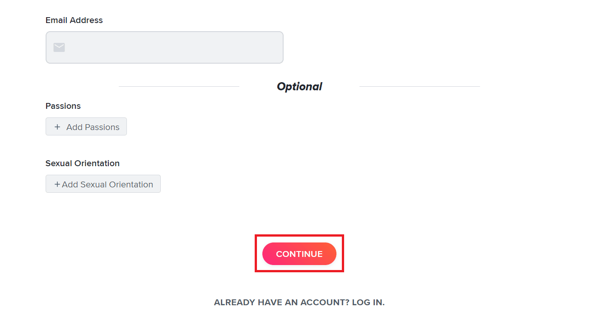The image size is (611, 326).
Task: Click the "Sexual Orientation" section label
Action: click(83, 163)
